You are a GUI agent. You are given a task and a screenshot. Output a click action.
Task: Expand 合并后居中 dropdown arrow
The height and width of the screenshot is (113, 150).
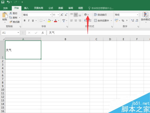(x=111, y=20)
